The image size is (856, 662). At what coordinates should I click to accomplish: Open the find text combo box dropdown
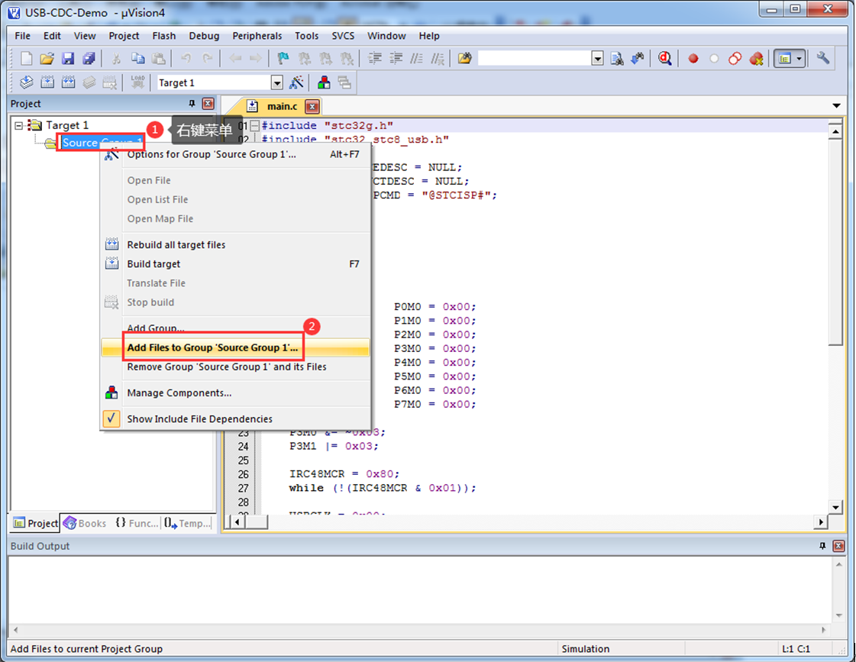tap(598, 58)
